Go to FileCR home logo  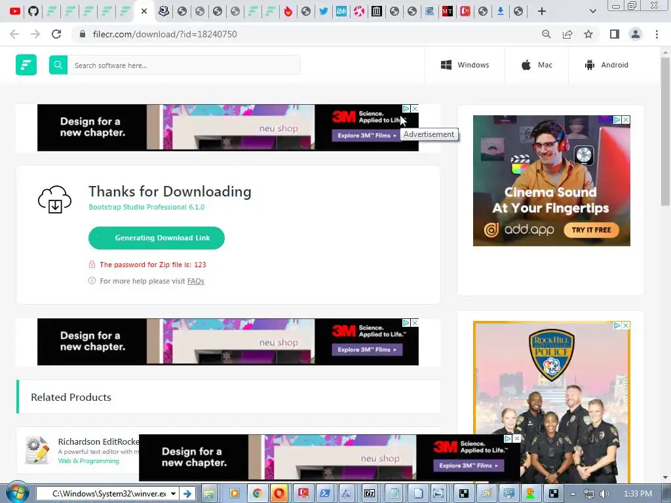coord(26,65)
